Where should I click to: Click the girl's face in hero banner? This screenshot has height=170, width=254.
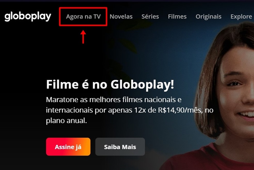236,87
